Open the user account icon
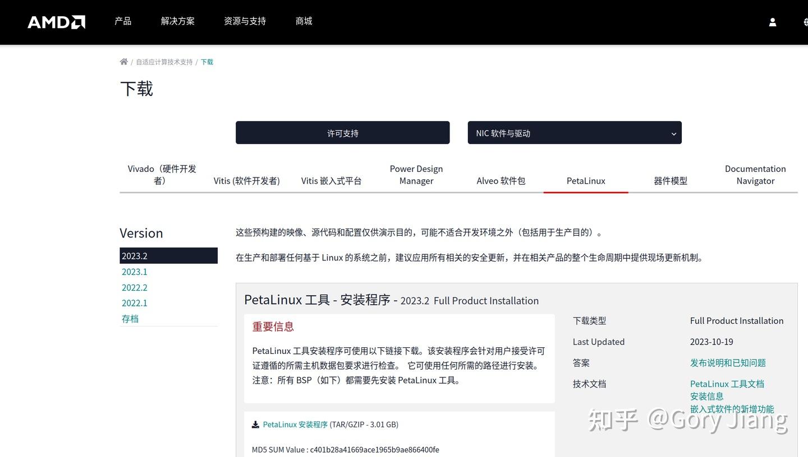Image resolution: width=808 pixels, height=457 pixels. 773,22
